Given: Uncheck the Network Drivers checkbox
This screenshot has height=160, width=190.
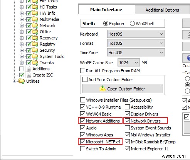Looking at the screenshot, I should (127, 121).
